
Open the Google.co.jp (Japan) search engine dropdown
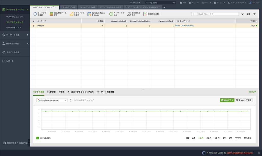tap(52, 100)
